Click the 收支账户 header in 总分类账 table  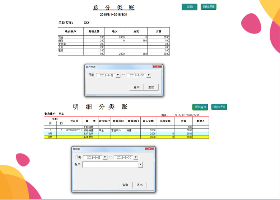[x=70, y=32]
